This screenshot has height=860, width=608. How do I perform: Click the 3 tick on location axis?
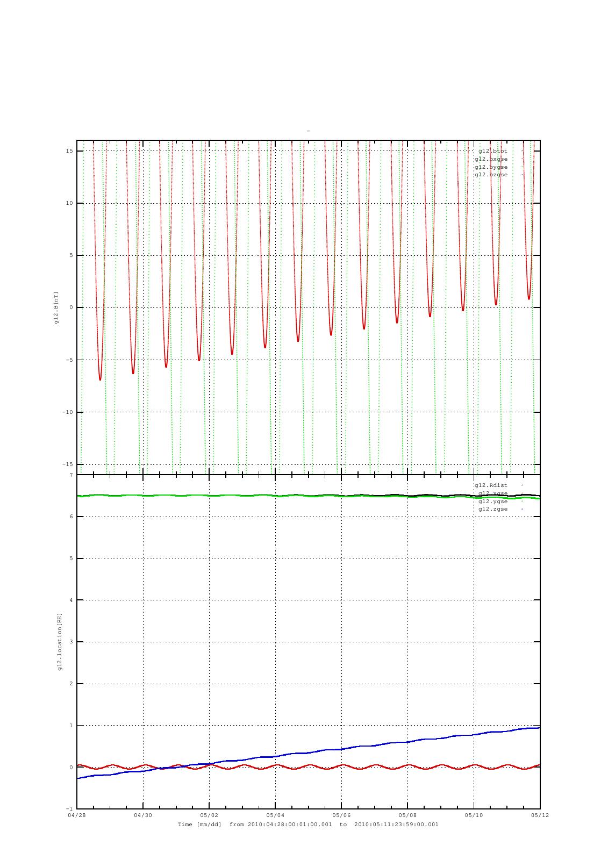[71, 642]
